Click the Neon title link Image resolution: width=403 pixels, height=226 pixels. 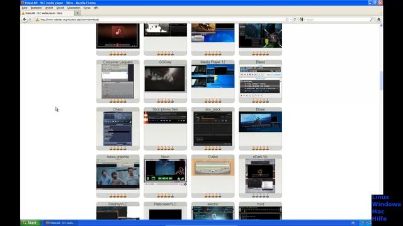click(165, 157)
